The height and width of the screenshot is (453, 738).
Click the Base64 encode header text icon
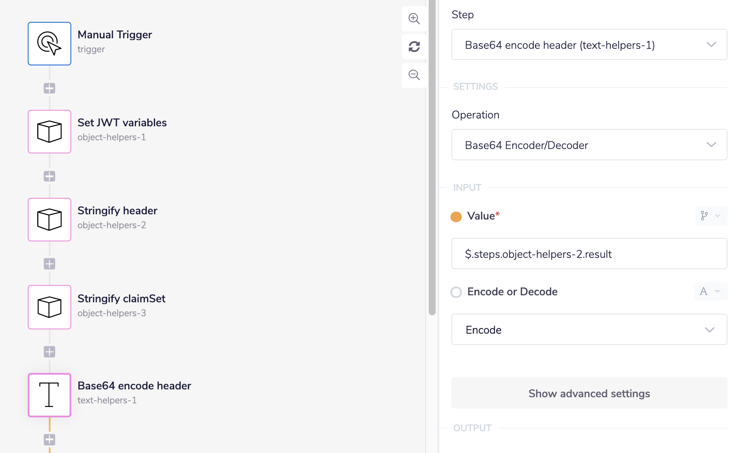pos(49,395)
